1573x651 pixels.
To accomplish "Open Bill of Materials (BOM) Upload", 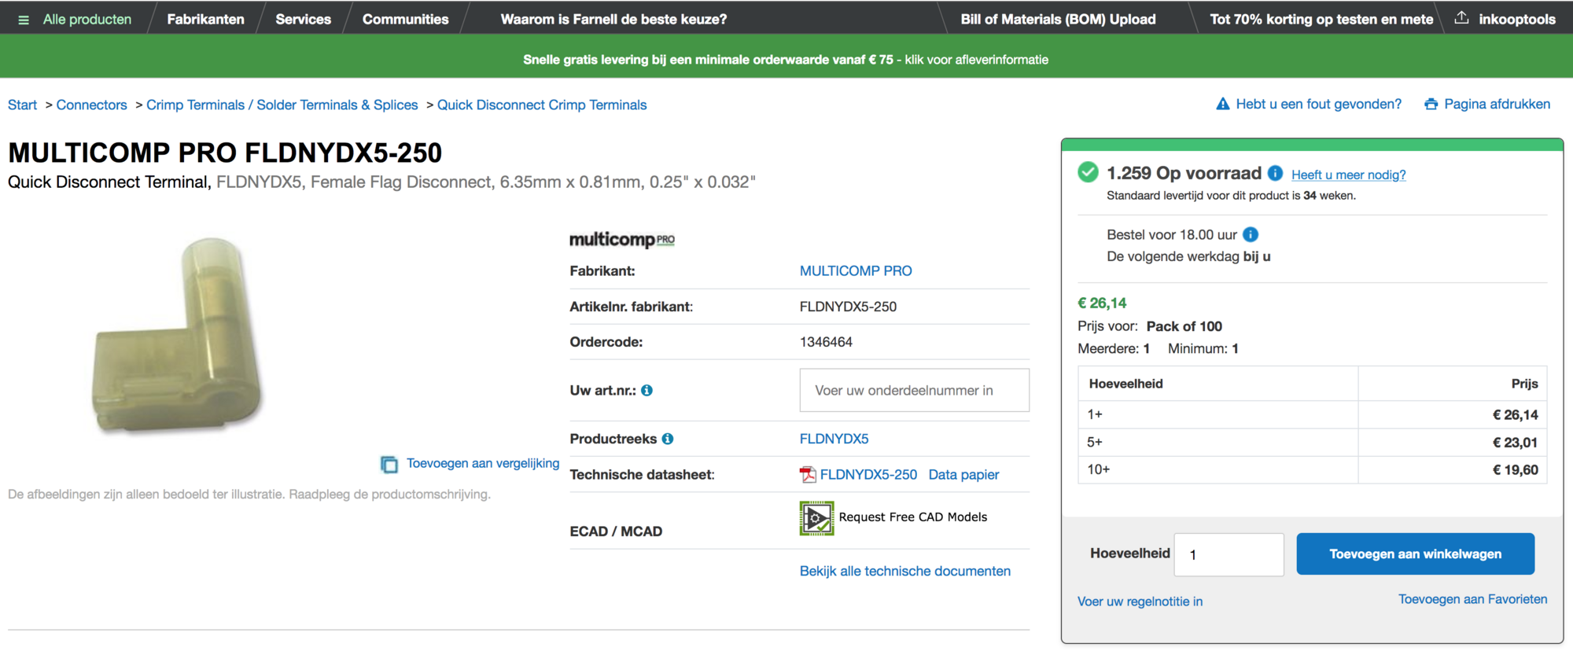I will pyautogui.click(x=1058, y=20).
